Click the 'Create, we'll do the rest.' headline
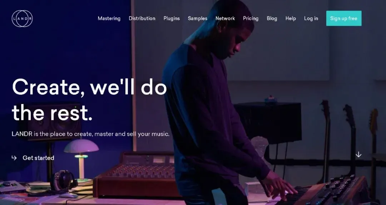 point(89,100)
